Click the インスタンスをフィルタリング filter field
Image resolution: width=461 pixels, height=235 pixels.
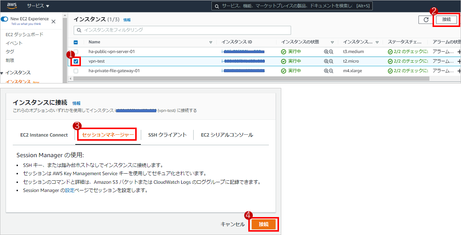[x=182, y=30]
